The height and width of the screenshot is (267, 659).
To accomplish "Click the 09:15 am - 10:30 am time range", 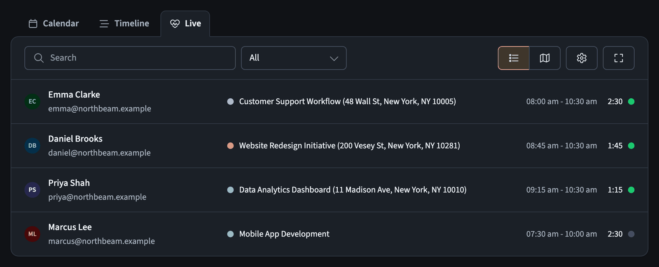I will coord(561,190).
